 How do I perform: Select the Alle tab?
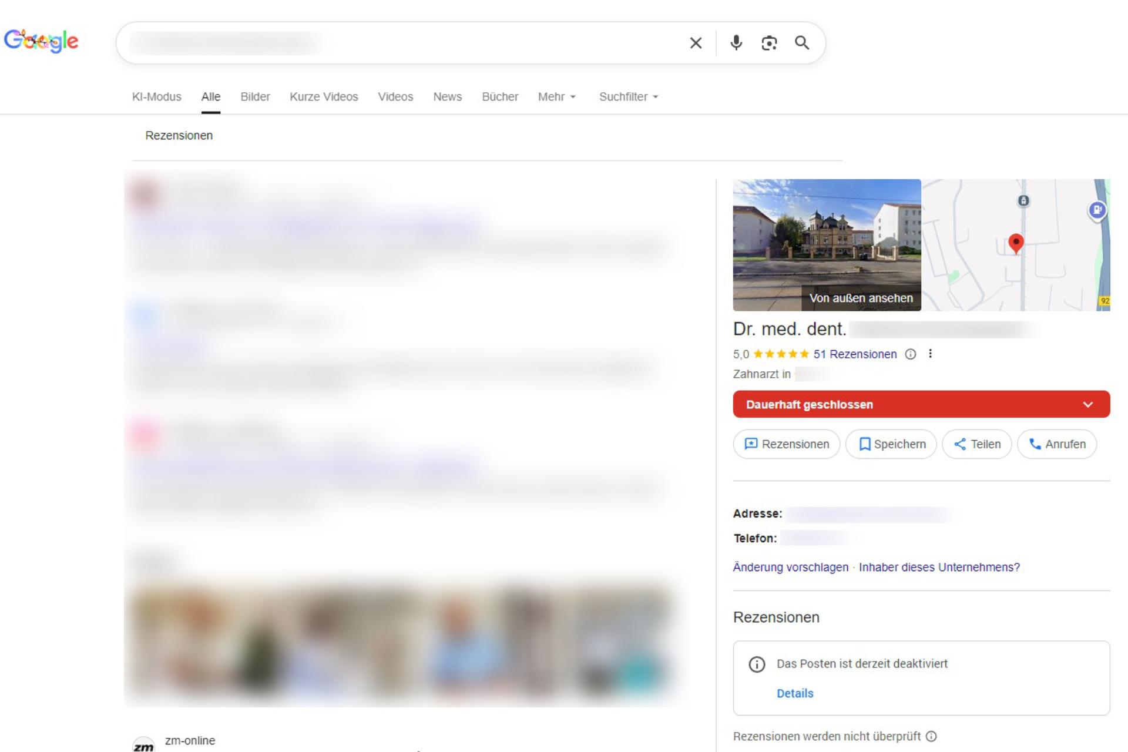click(211, 97)
